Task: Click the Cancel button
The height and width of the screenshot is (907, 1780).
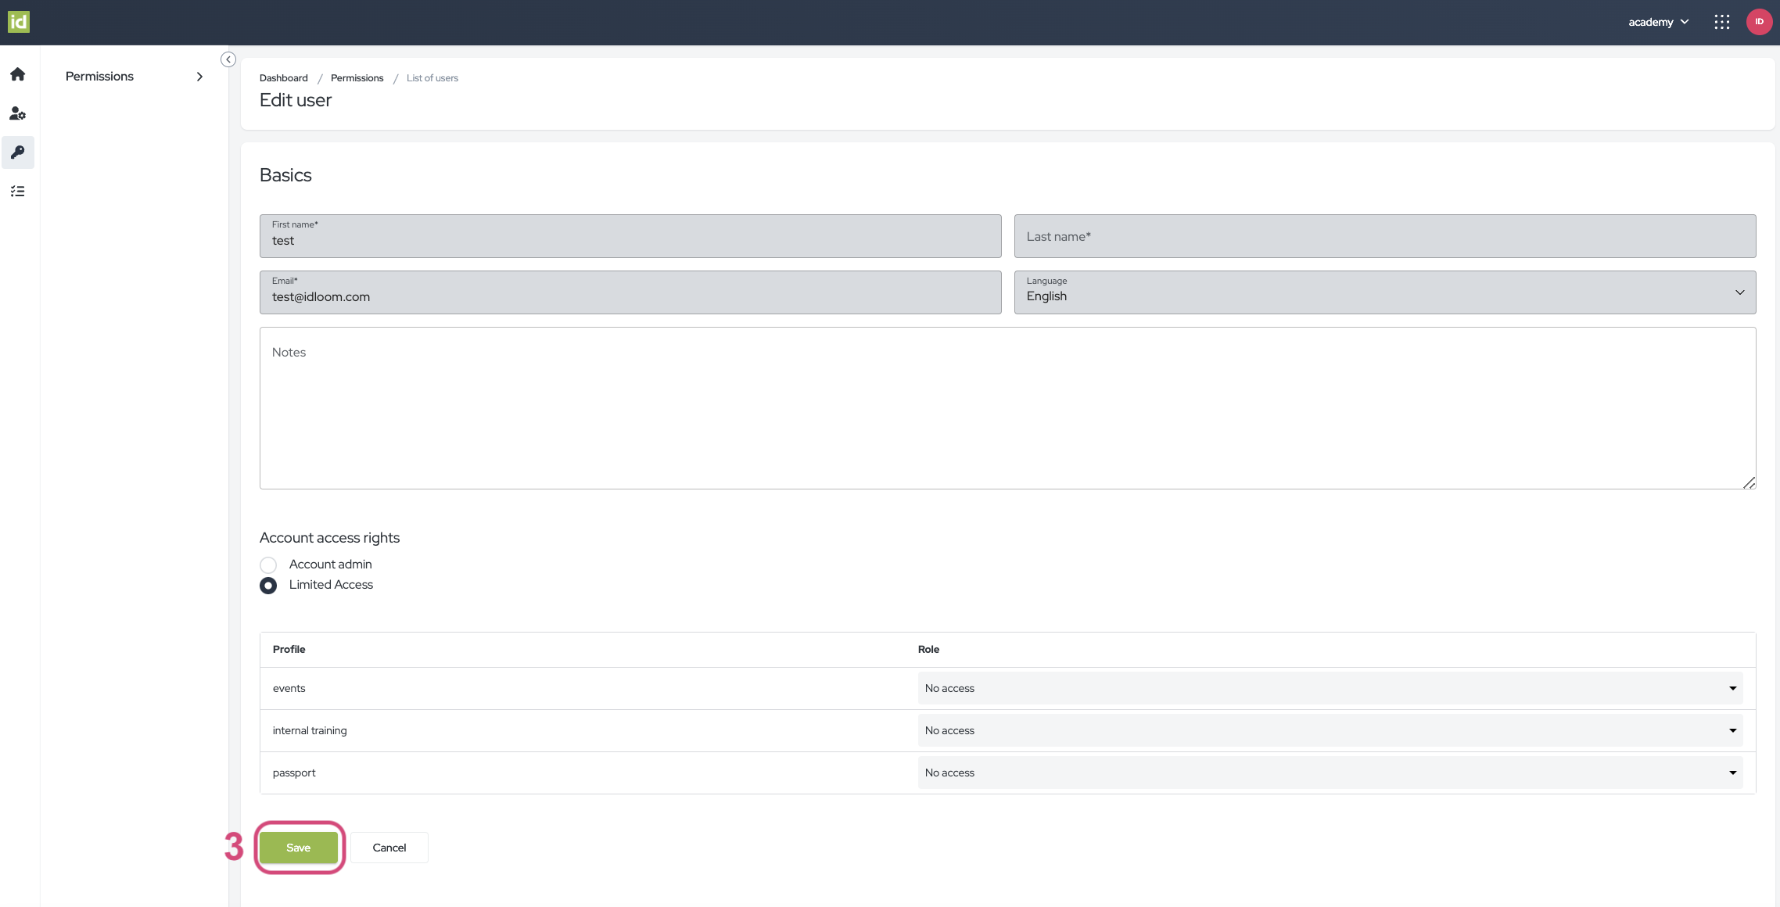Action: coord(389,847)
